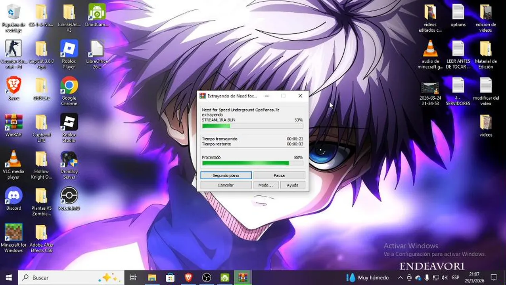Image resolution: width=506 pixels, height=285 pixels.
Task: Select the videos editados folder
Action: pos(430,18)
